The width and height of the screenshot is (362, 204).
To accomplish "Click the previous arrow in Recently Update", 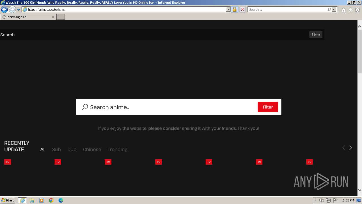I will click(344, 148).
